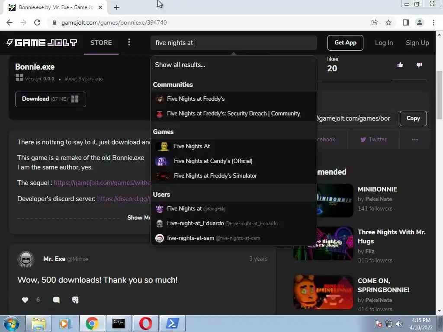Click the Game Jolt logo

pos(42,43)
